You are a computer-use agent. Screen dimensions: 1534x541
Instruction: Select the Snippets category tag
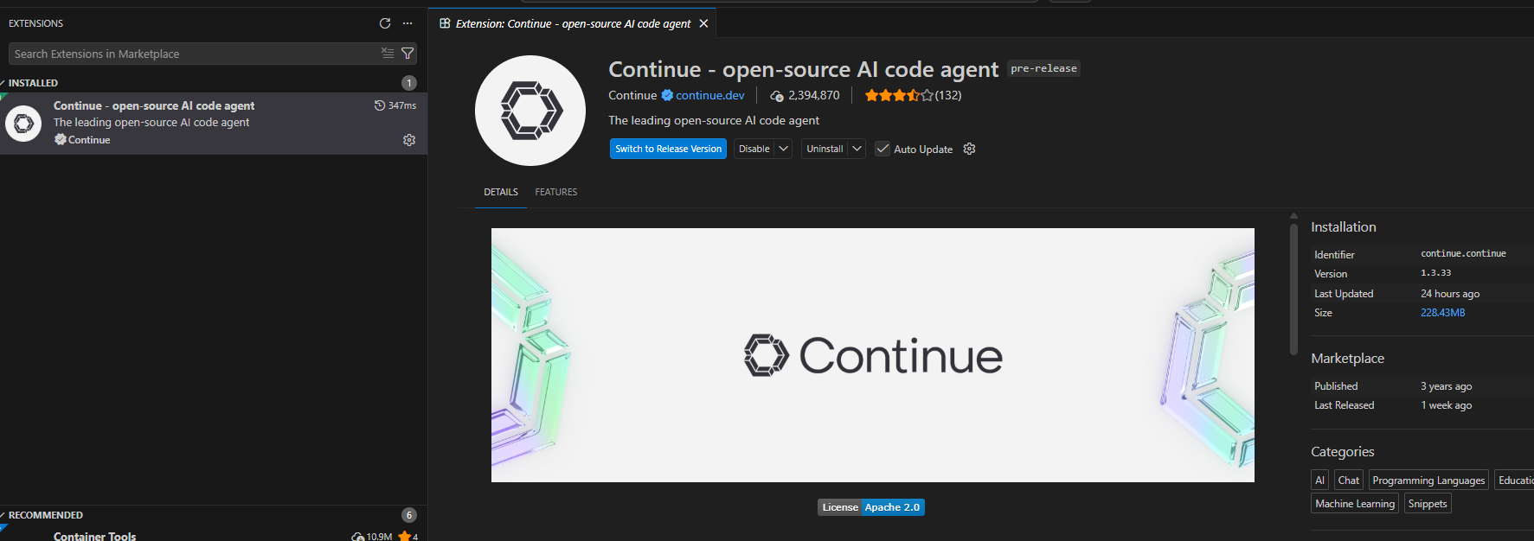1428,504
